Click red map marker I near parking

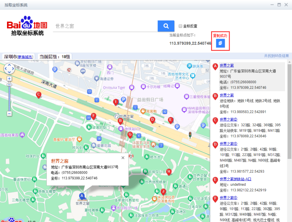click(x=116, y=102)
